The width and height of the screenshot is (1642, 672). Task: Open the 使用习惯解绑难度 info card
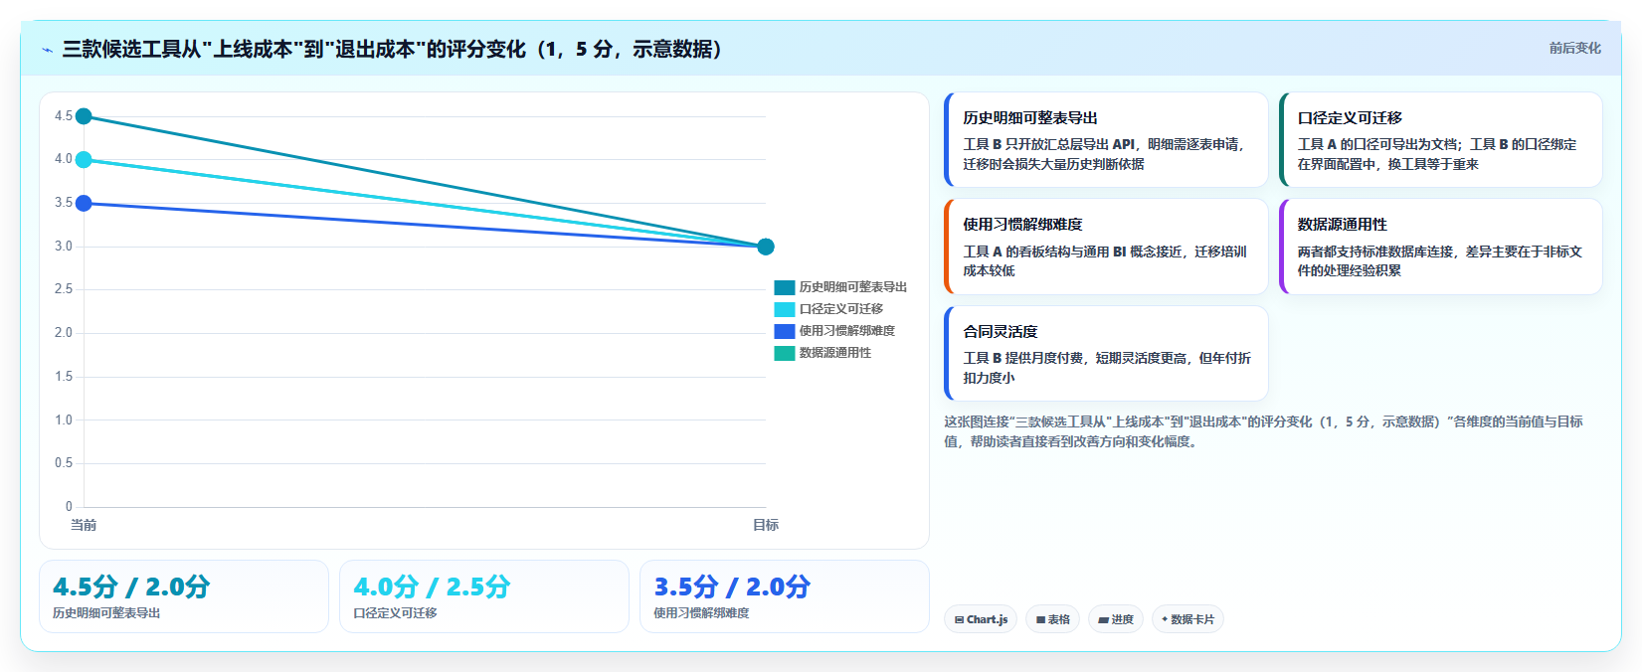point(1106,247)
